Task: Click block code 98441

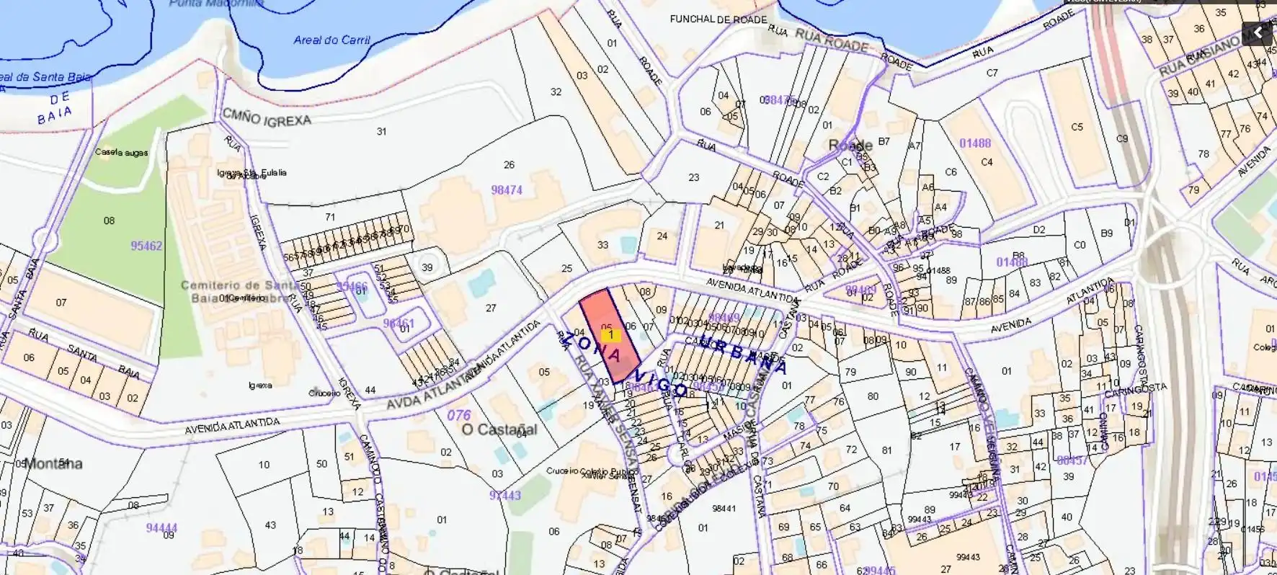Action: 724,508
